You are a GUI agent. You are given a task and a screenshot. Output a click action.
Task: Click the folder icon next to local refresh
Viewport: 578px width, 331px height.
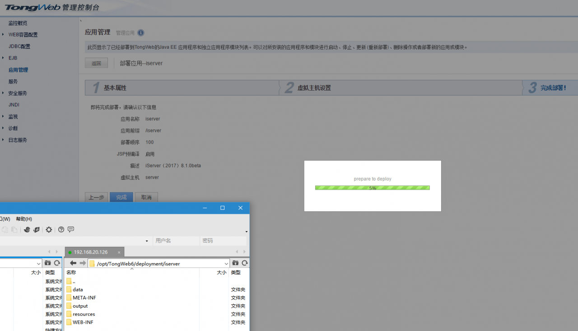pos(47,263)
